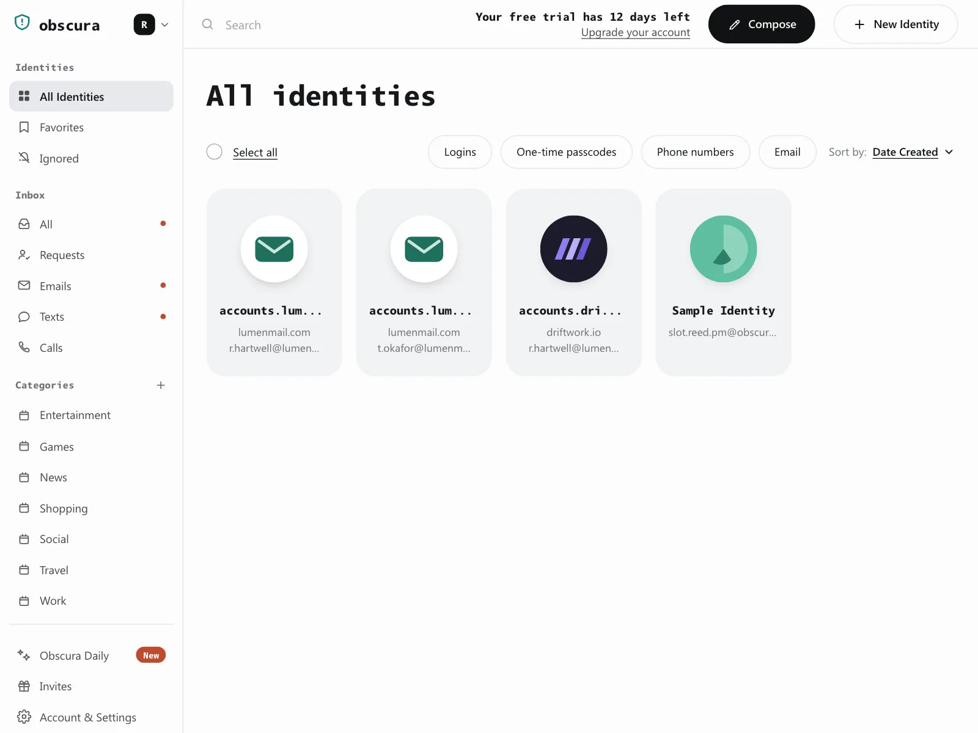This screenshot has width=978, height=733.
Task: Open the Emails inbox
Action: coord(91,286)
